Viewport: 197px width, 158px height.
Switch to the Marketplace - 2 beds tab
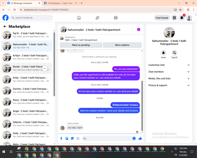(60, 3)
